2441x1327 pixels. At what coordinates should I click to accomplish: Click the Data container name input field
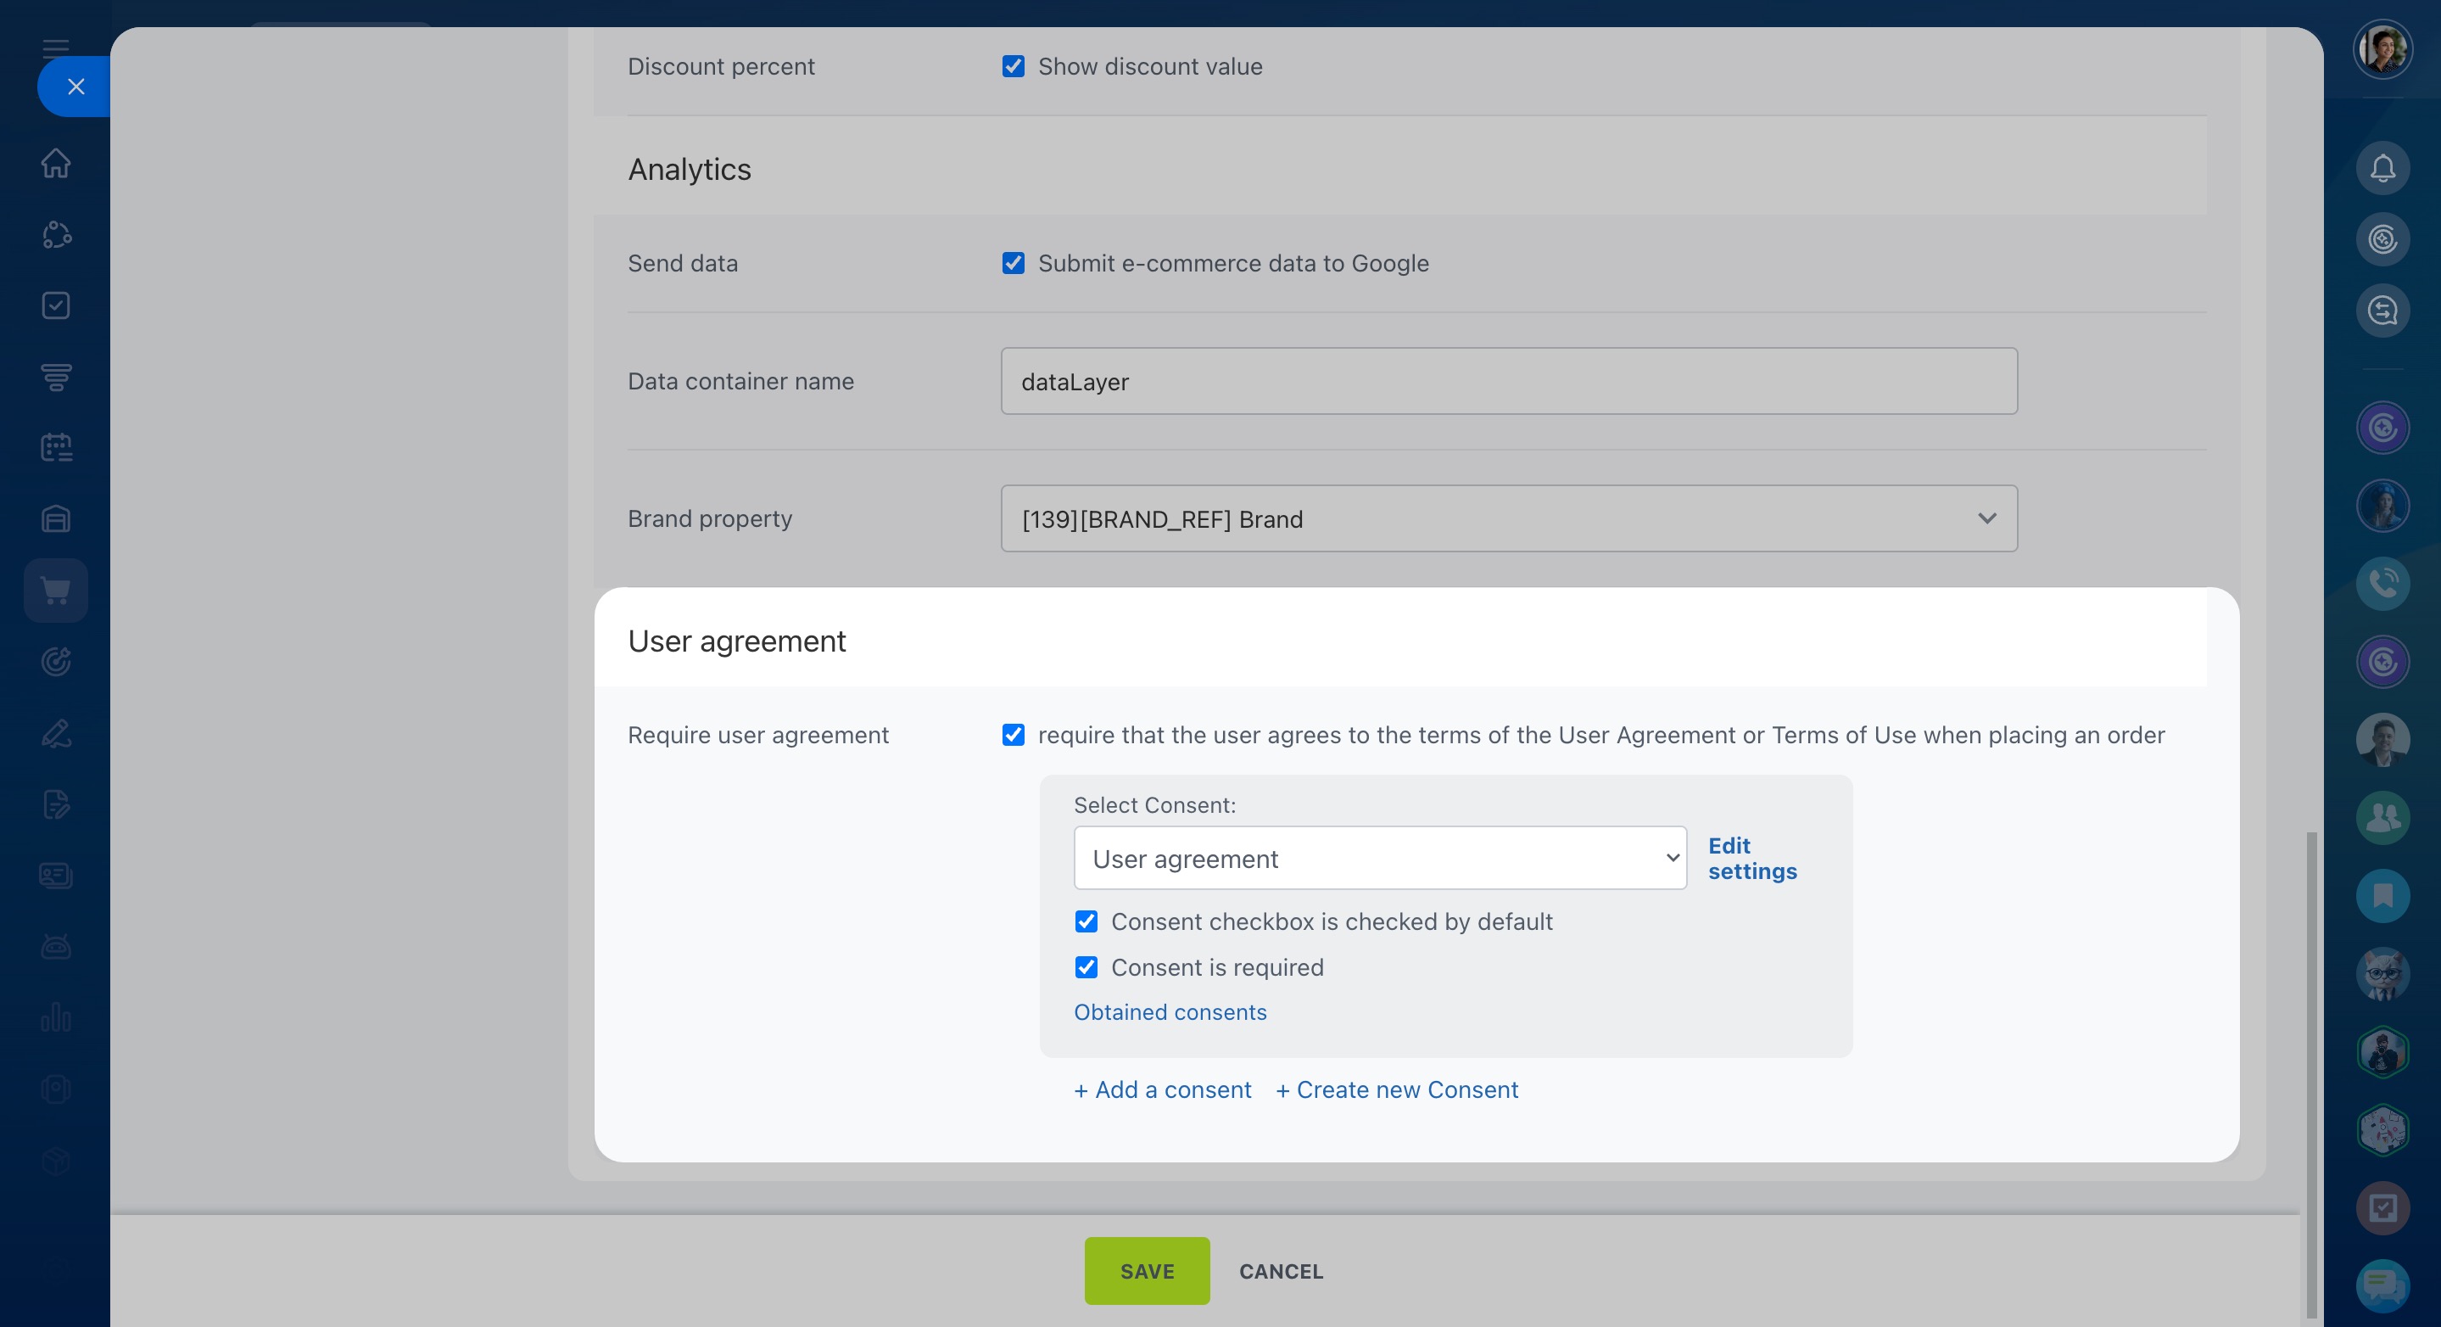tap(1509, 381)
